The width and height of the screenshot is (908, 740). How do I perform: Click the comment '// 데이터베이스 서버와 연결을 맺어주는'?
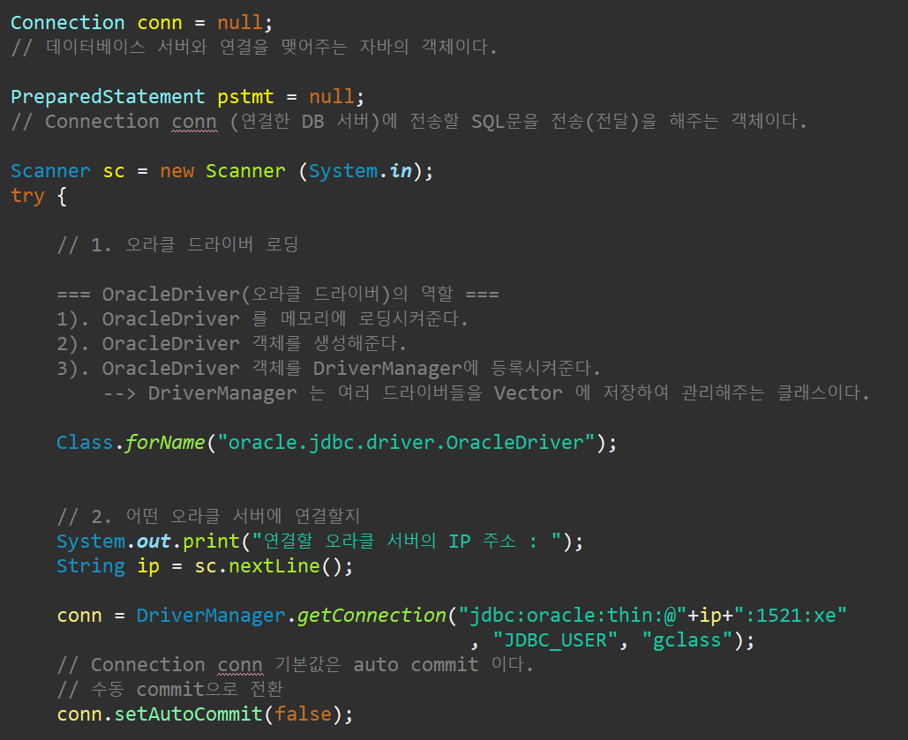(x=254, y=47)
